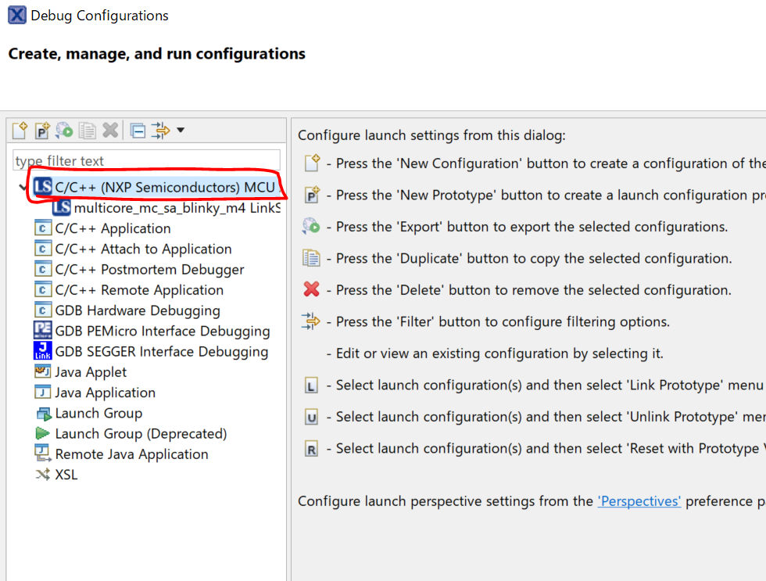Click the Java Applet icon
Screen dimensions: 766x581
42,371
